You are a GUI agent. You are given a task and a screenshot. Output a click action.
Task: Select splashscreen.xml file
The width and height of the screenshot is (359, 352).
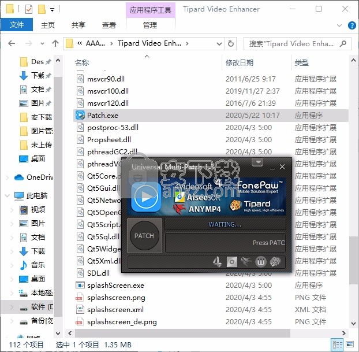[115, 310]
